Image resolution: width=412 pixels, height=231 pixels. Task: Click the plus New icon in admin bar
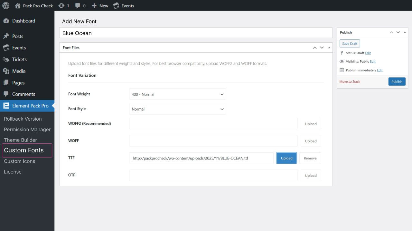[x=94, y=6]
